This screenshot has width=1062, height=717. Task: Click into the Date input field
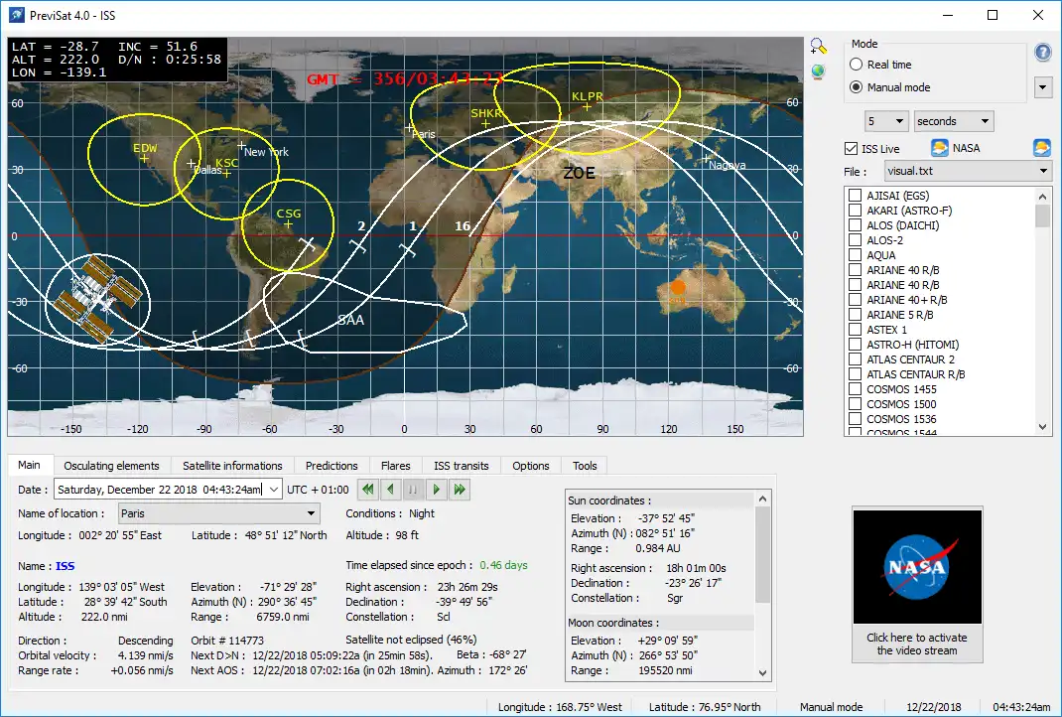[159, 489]
